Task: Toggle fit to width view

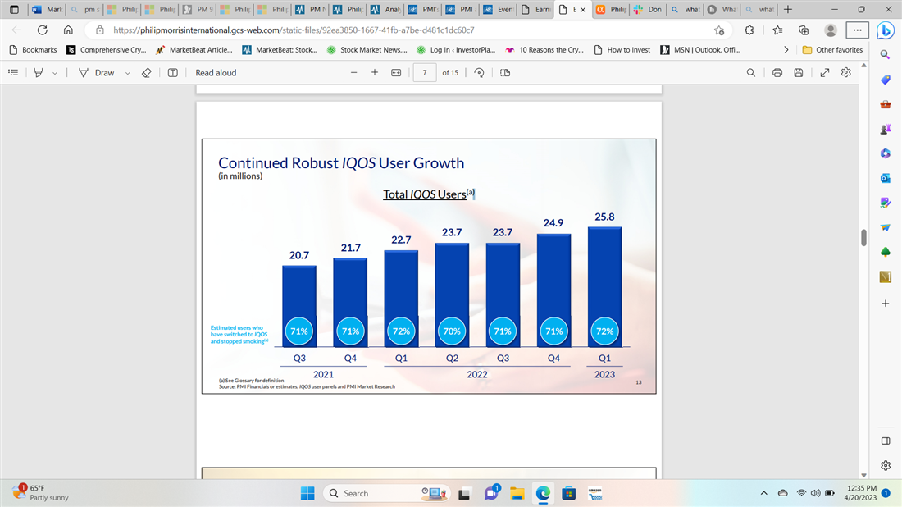Action: click(396, 72)
